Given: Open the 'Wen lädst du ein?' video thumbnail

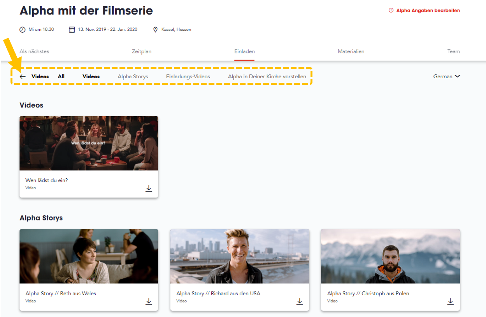Looking at the screenshot, I should [89, 143].
